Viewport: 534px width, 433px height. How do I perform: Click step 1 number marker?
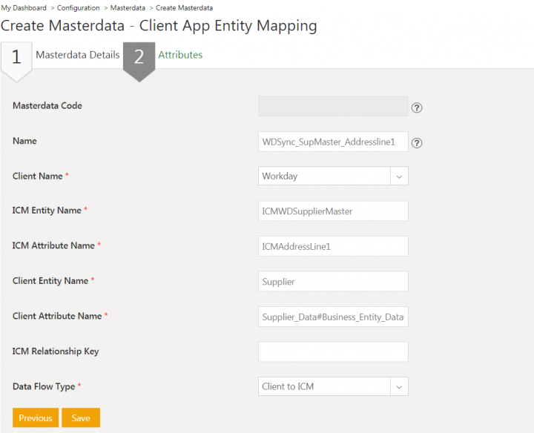(16, 57)
